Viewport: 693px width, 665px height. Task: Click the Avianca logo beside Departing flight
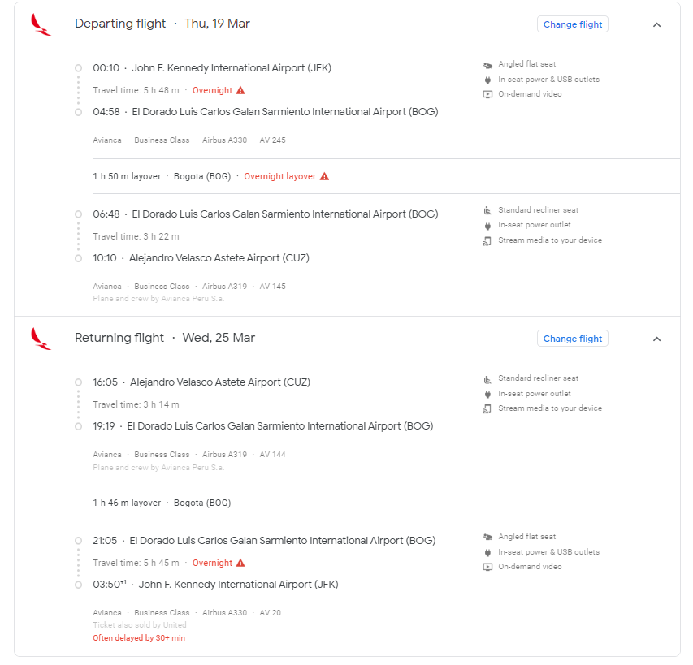41,24
